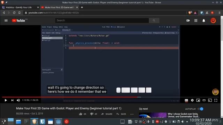Dislike the video with thumbs down
Screen dimensions: 223x125
point(92,114)
